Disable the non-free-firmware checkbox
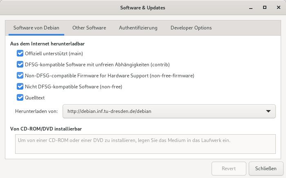The height and width of the screenshot is (178, 286). tap(20, 76)
